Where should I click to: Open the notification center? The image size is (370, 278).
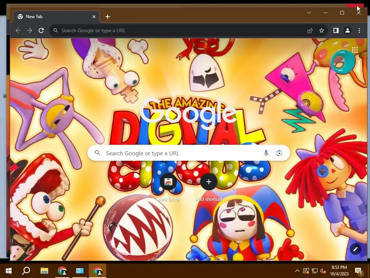tap(359, 271)
